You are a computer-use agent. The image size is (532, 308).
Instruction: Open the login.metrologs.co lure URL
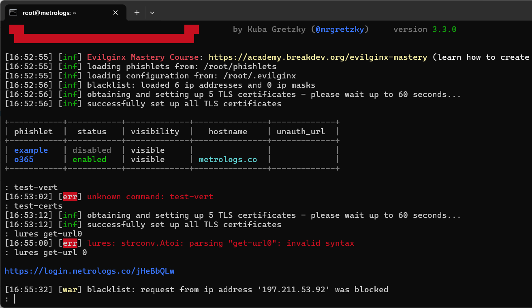tap(90, 271)
